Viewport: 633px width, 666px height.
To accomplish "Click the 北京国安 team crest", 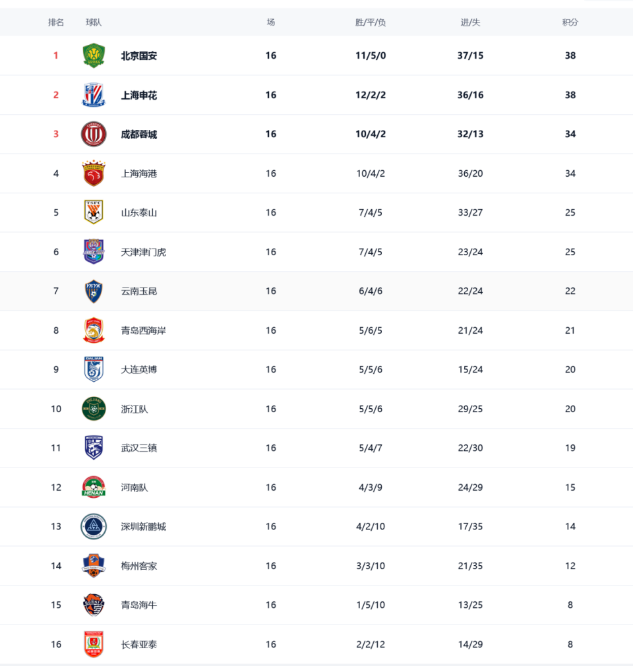I will [94, 55].
